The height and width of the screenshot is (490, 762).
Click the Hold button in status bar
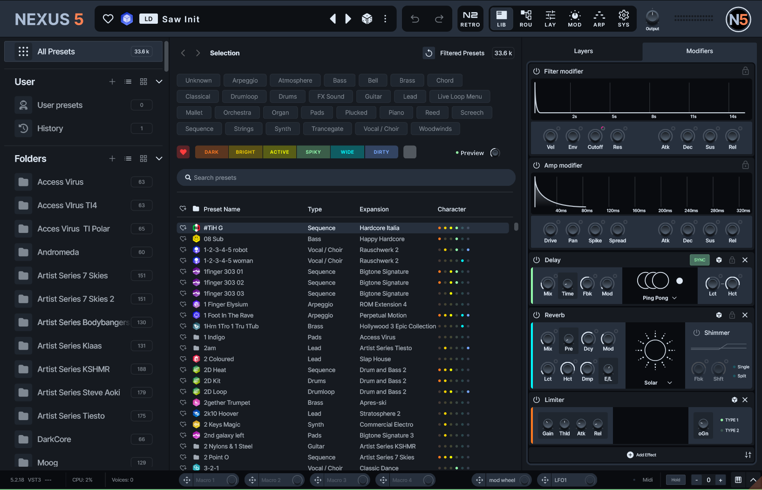tap(676, 480)
